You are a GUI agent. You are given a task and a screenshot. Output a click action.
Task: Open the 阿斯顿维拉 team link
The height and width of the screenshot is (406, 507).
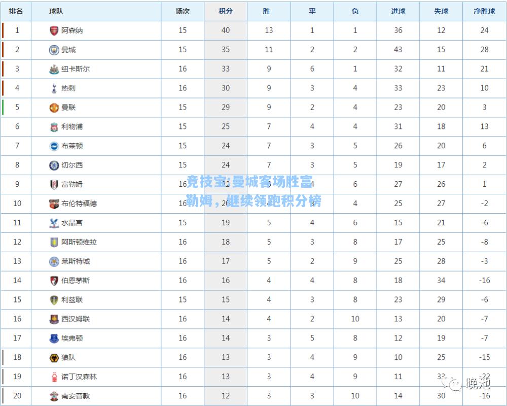point(79,242)
